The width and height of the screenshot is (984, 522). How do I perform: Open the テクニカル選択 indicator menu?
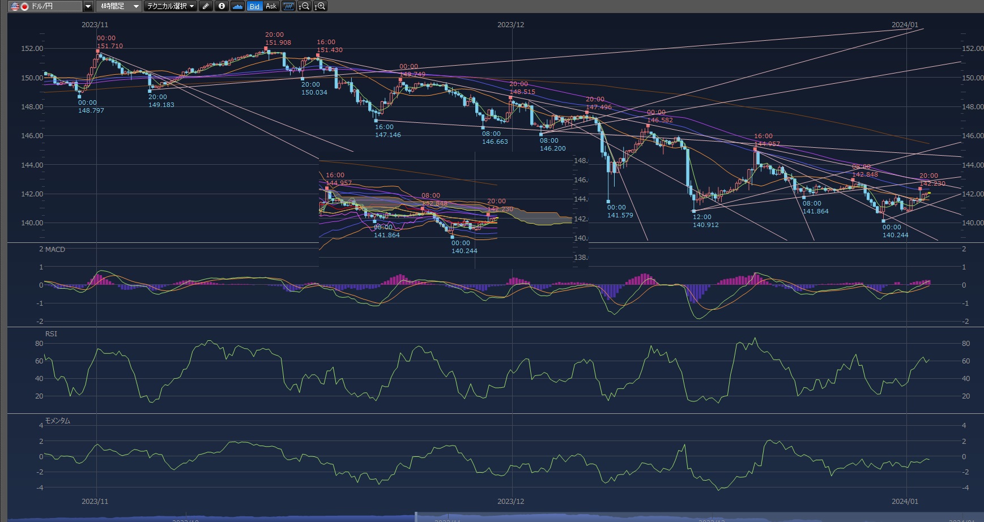pos(170,6)
